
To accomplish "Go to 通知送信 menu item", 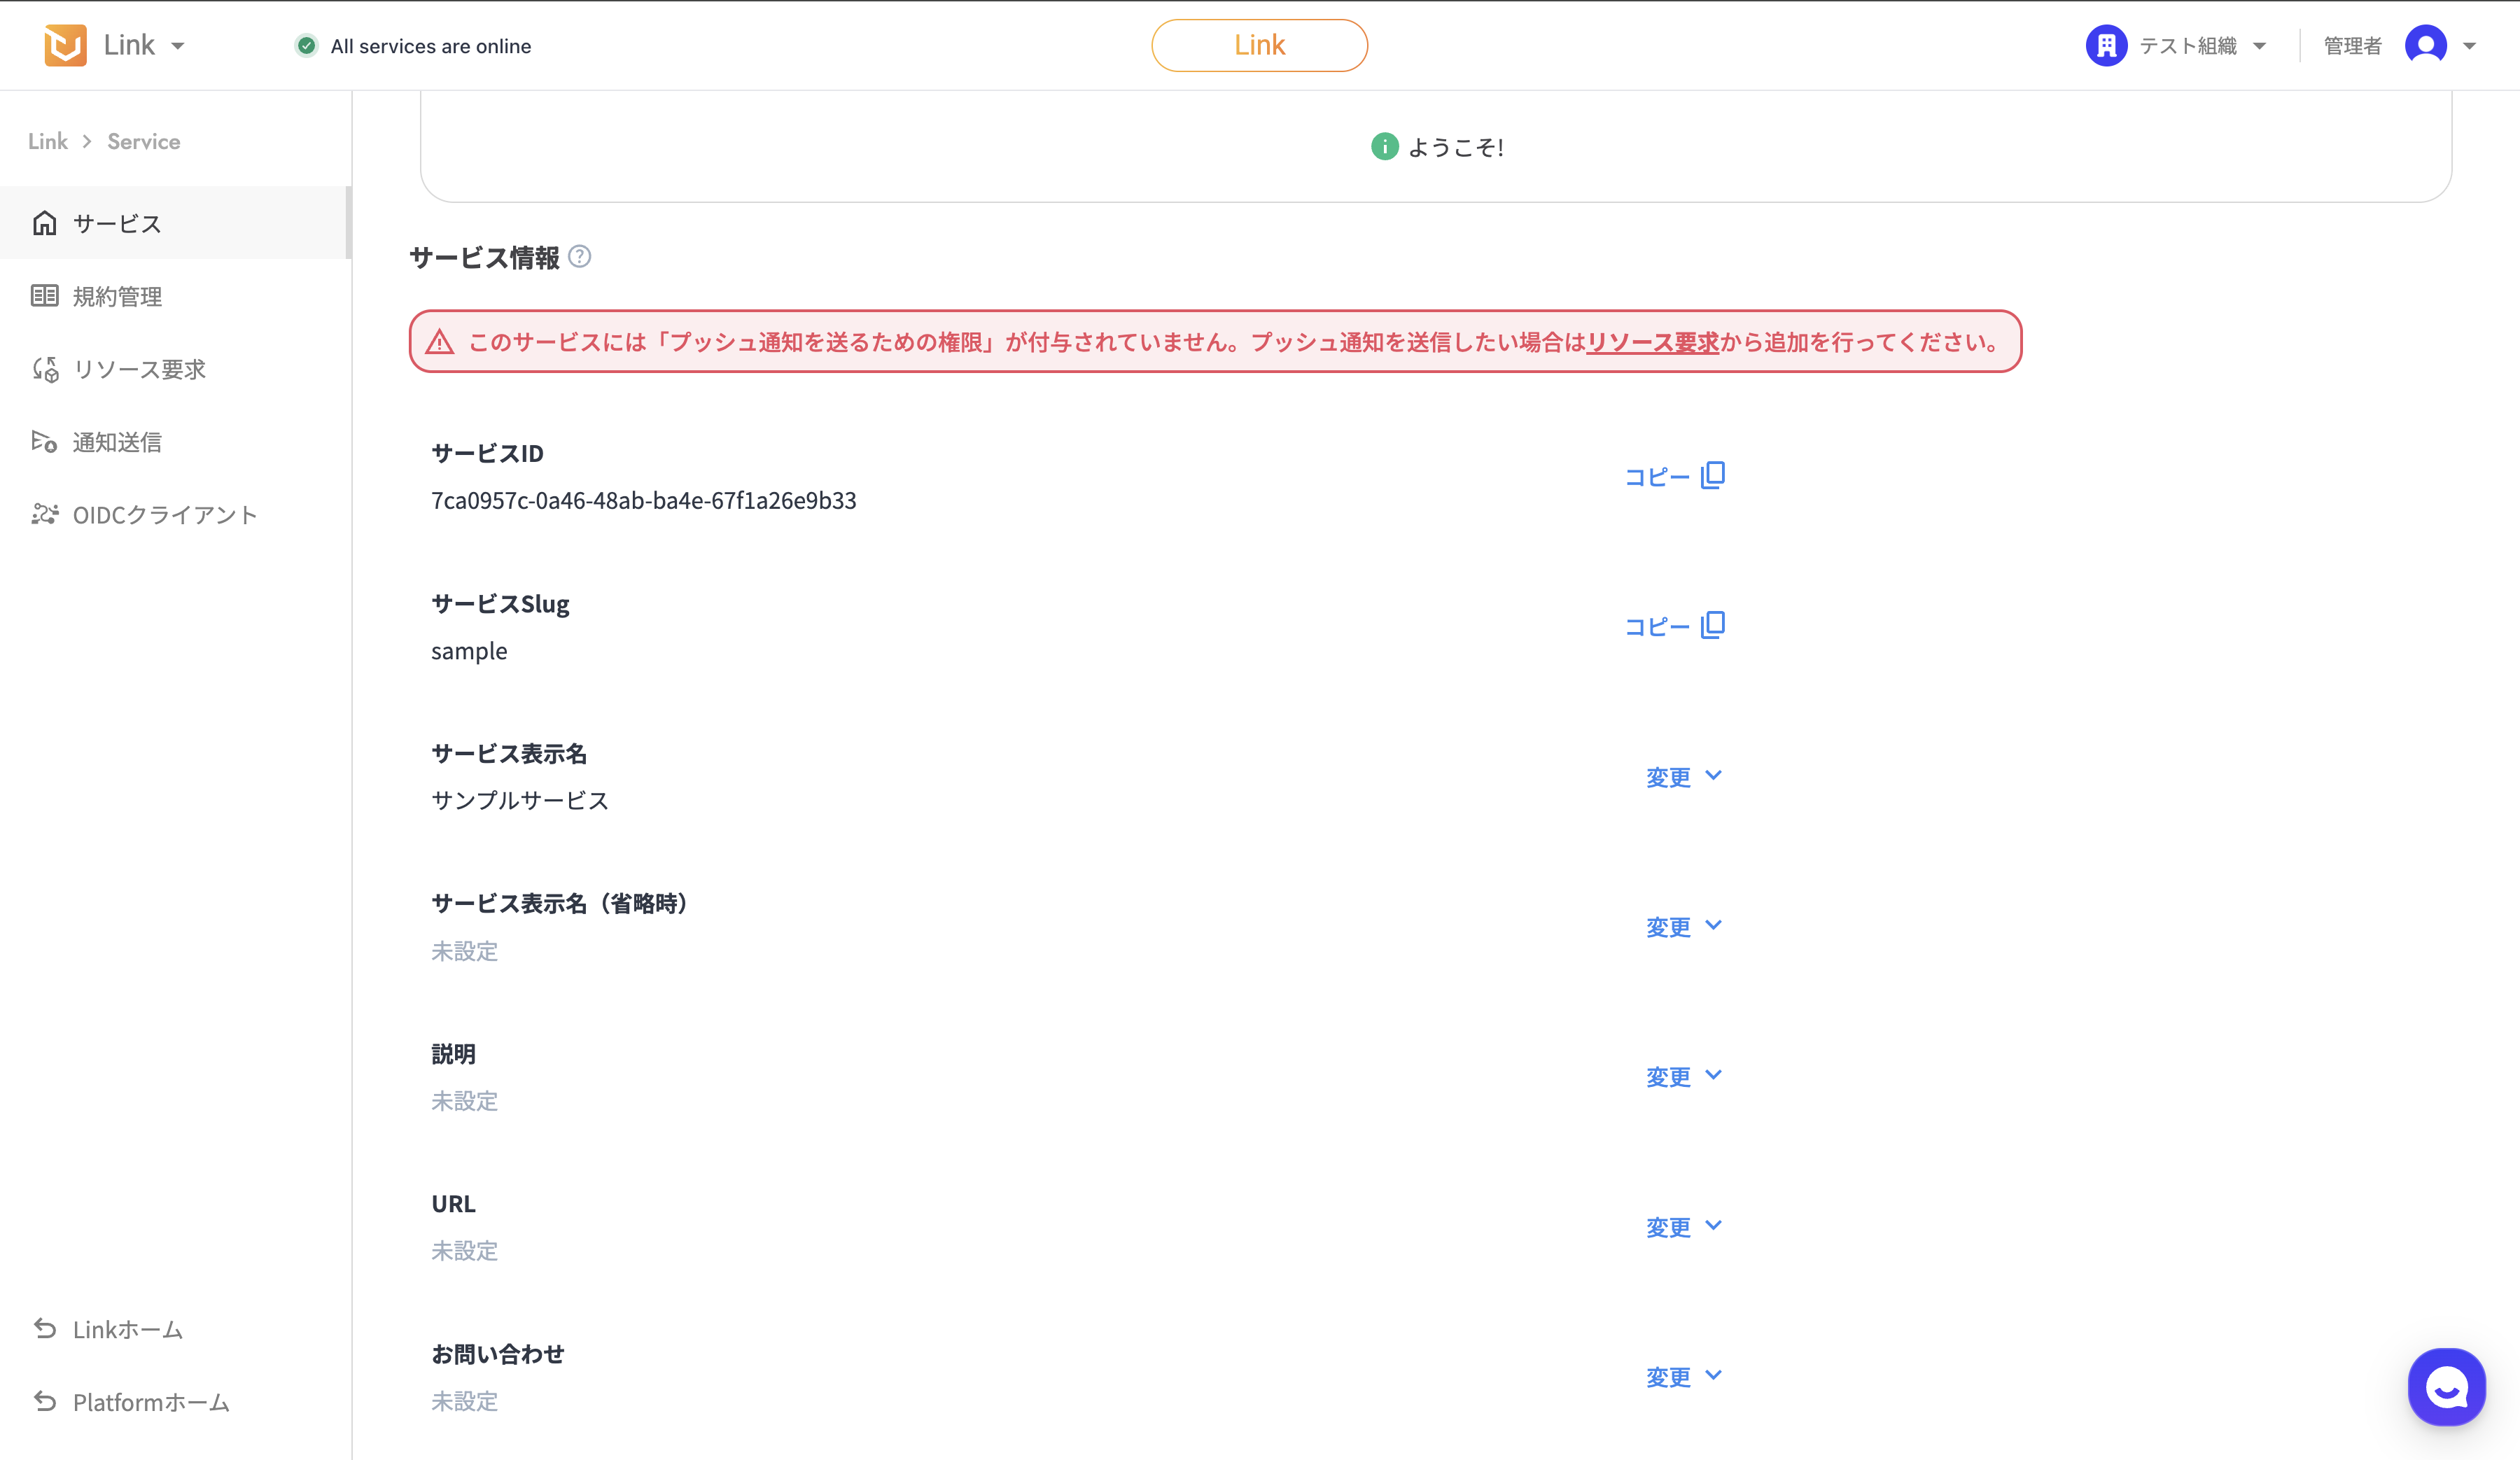I will 117,442.
